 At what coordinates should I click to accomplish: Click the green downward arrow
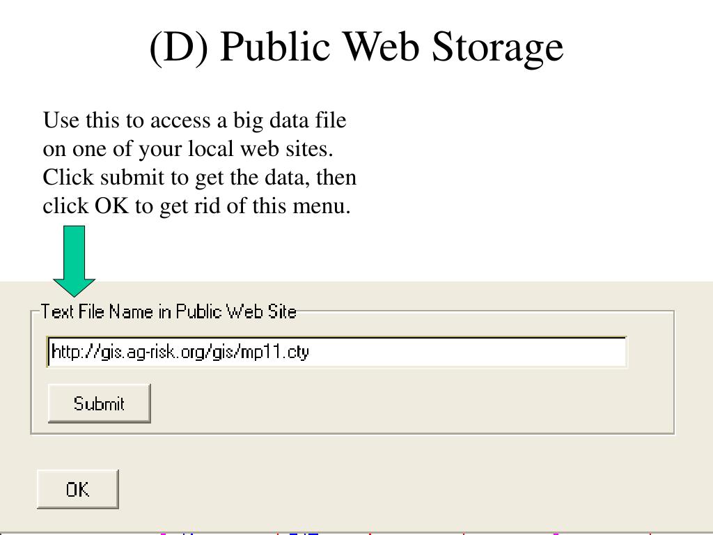(74, 261)
